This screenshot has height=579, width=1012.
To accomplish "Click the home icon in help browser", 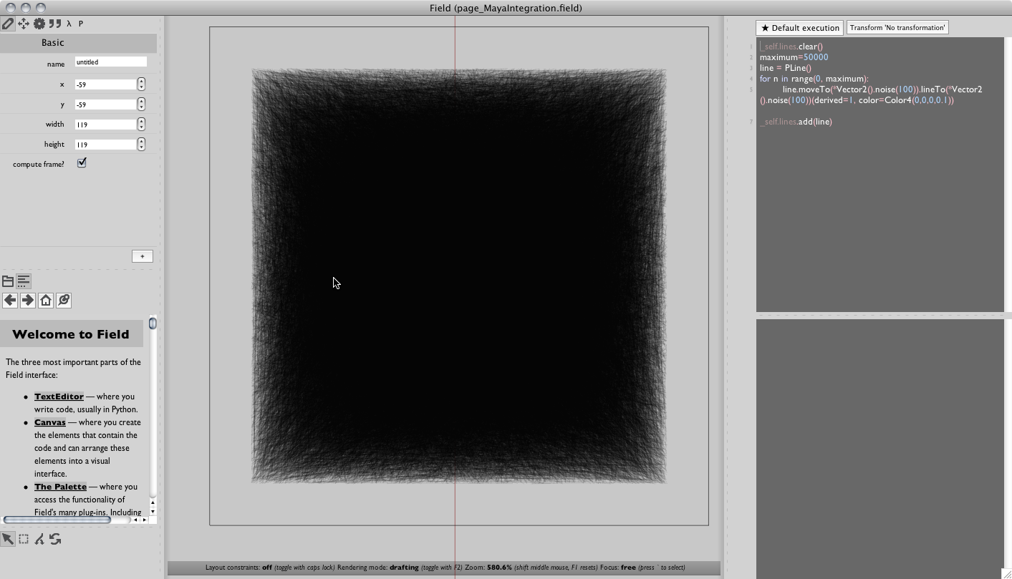I will (x=46, y=301).
